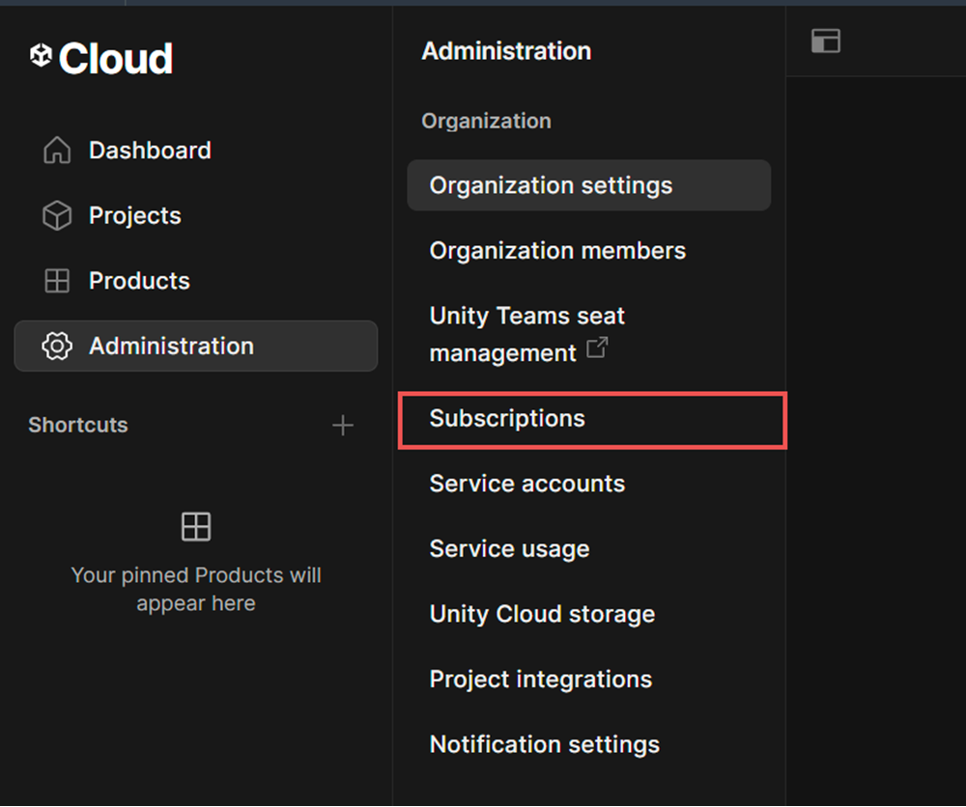The height and width of the screenshot is (807, 966).
Task: Open Notification settings
Action: click(x=544, y=744)
